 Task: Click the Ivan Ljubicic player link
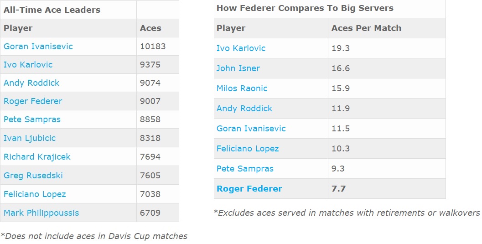tap(30, 138)
